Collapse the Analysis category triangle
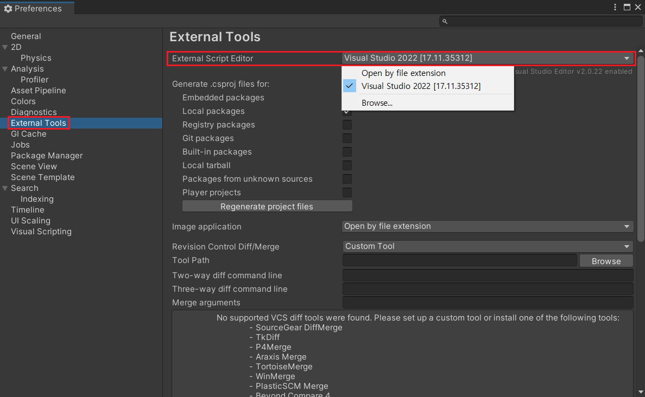645x397 pixels. pos(5,69)
